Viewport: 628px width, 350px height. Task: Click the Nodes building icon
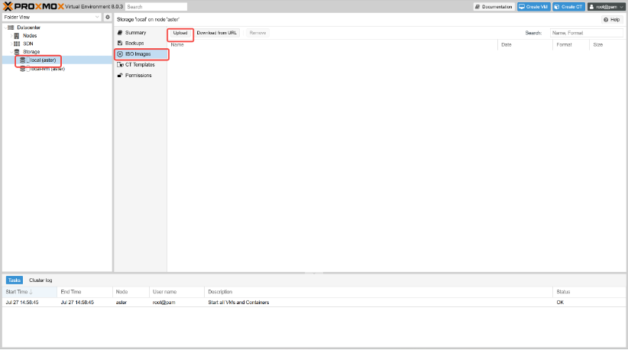tap(16, 36)
